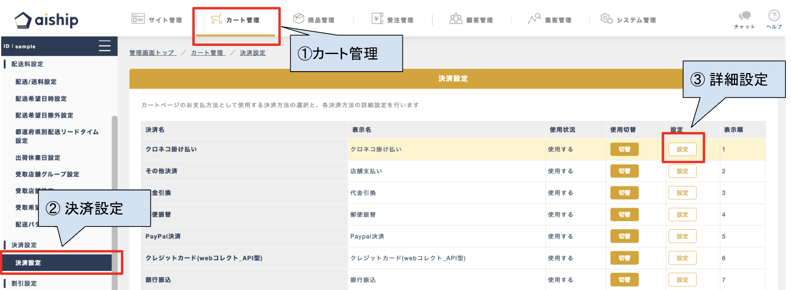The width and height of the screenshot is (791, 290).
Task: Click the 管理画面トップ breadcrumb link
Action: [153, 53]
